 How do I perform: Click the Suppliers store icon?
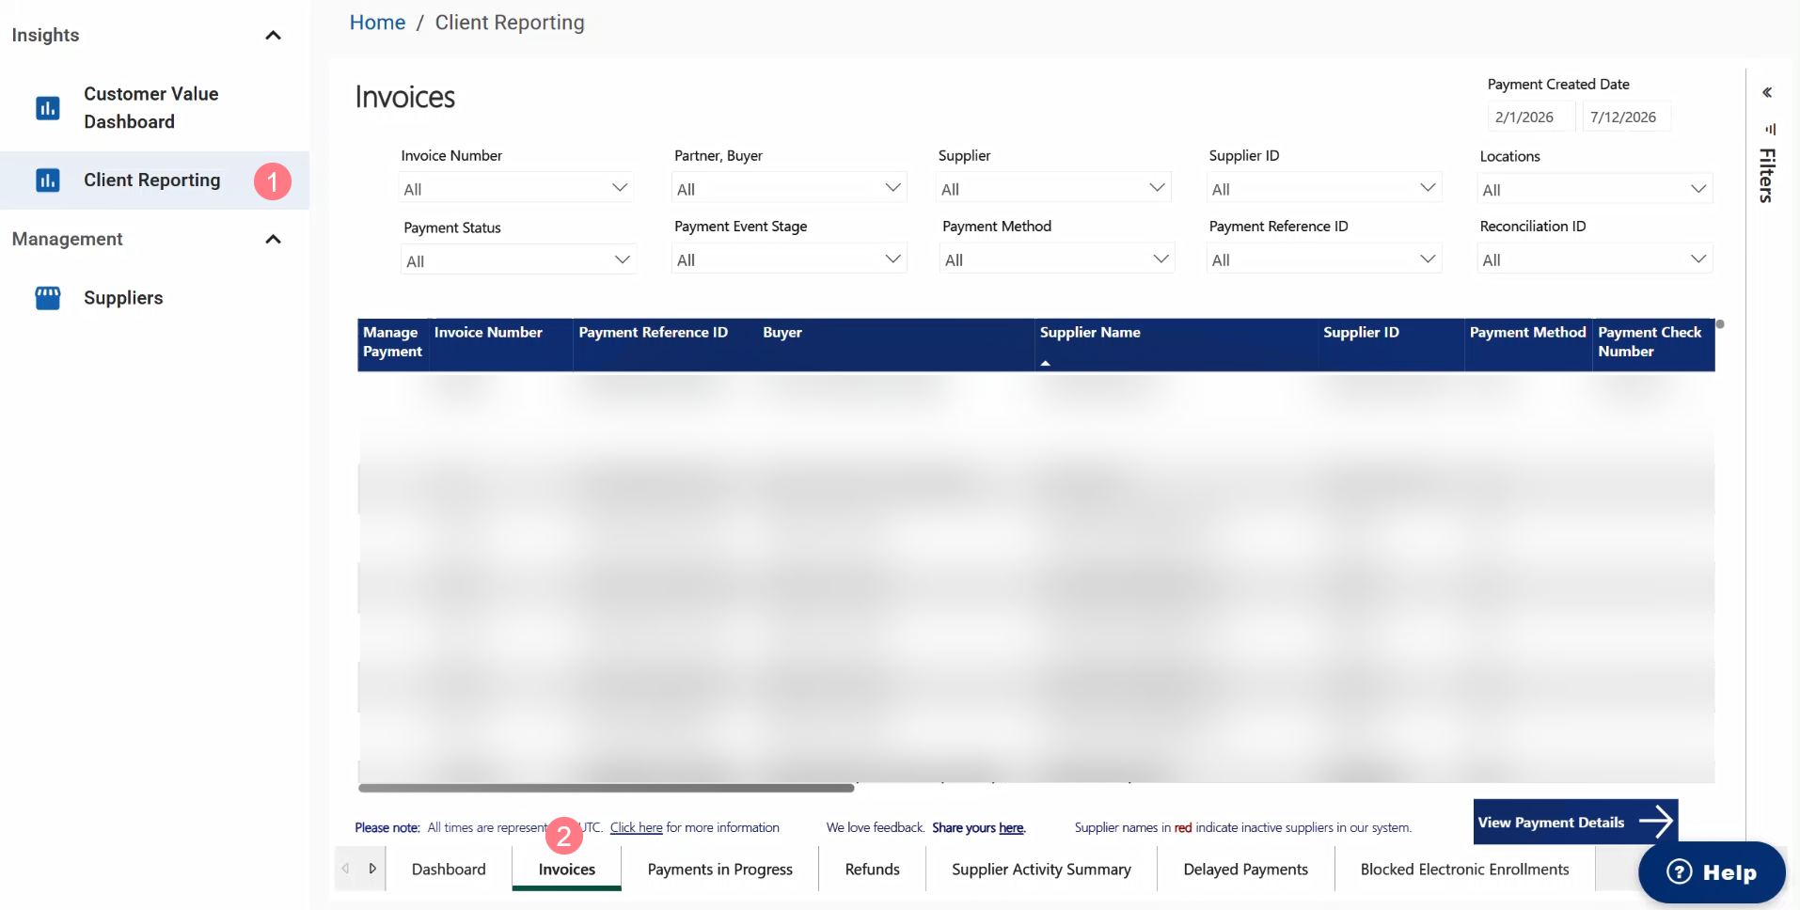[x=48, y=298]
